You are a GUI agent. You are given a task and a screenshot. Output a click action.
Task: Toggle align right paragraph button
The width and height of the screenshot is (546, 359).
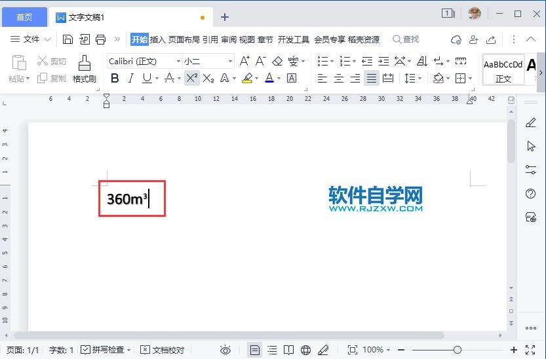click(x=355, y=78)
